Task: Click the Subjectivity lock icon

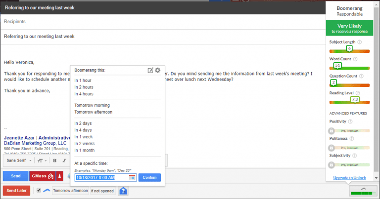Action: pyautogui.click(x=332, y=165)
